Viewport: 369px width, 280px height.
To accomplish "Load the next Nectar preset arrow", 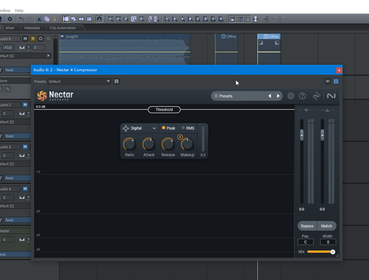I will [278, 96].
